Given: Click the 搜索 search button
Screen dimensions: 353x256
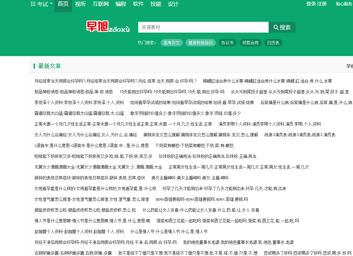Looking at the screenshot, I should click(282, 27).
